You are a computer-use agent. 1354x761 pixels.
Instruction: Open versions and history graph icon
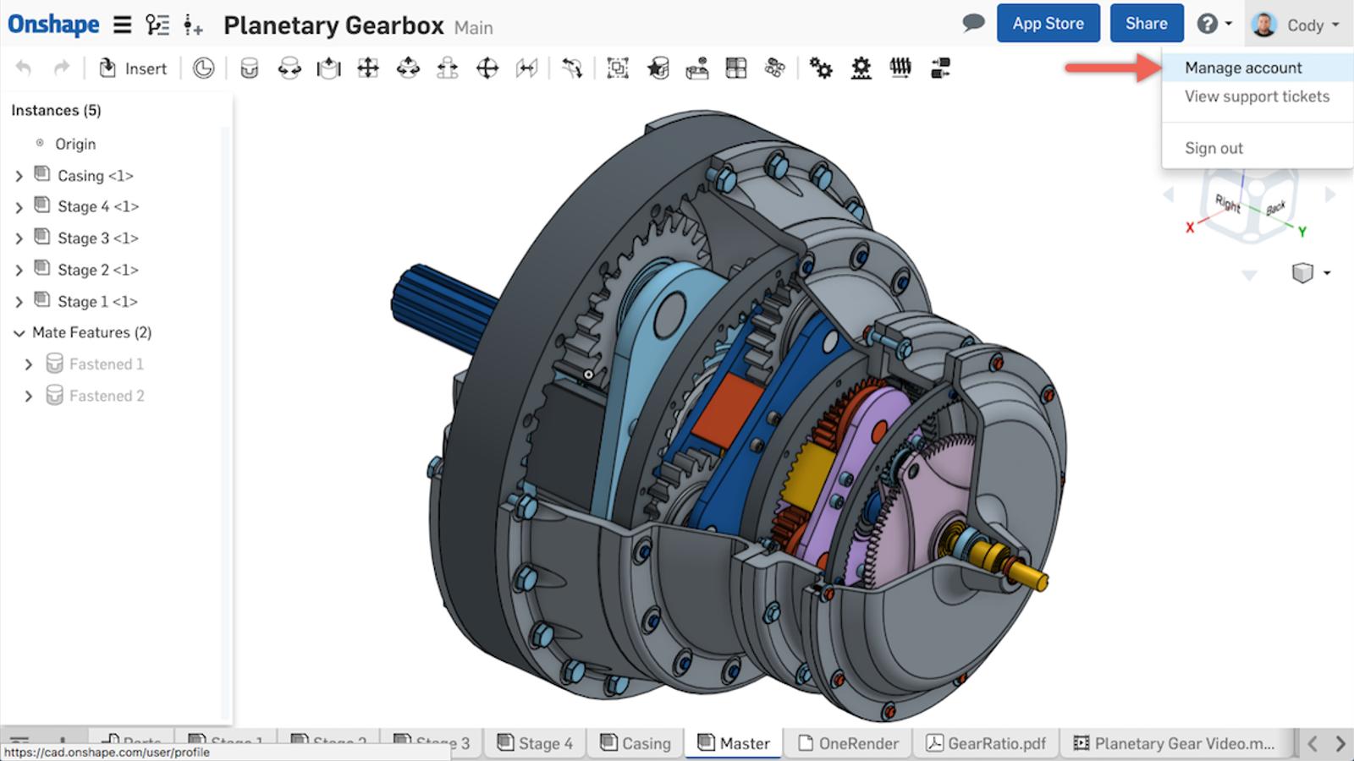157,25
